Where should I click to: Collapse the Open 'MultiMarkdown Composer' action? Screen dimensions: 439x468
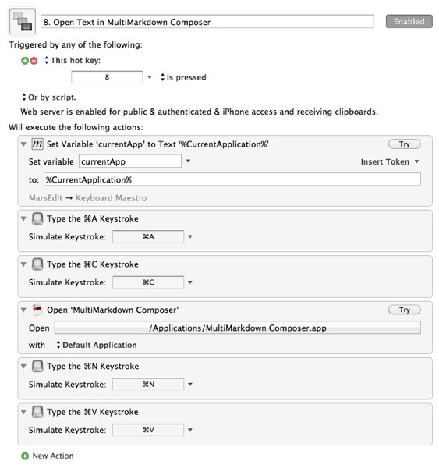23,310
